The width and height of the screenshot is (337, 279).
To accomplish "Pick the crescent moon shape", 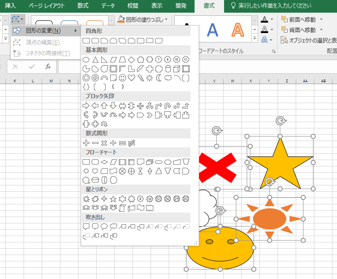I will pos(159,78).
